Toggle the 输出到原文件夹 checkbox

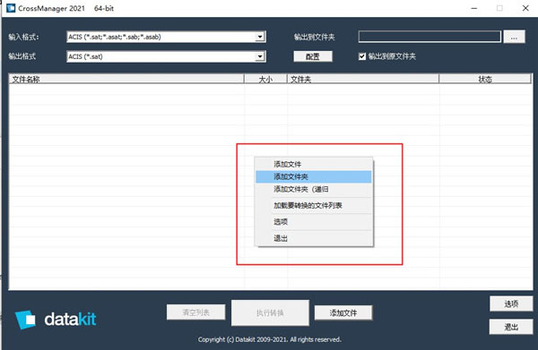(362, 56)
